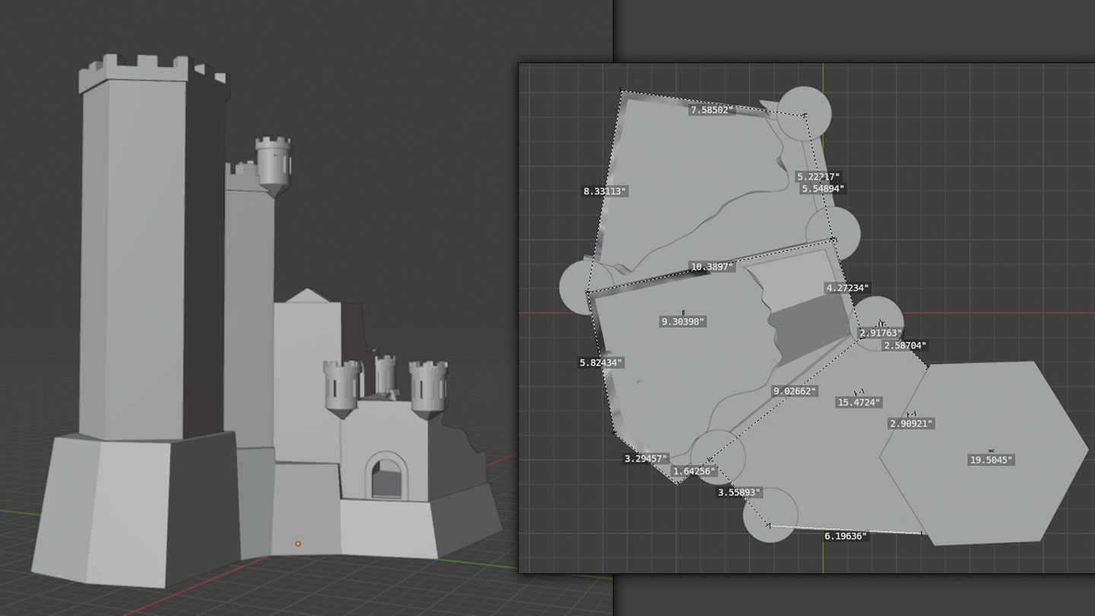The width and height of the screenshot is (1095, 616).
Task: Click the 3.29457" dimension label
Action: [644, 459]
